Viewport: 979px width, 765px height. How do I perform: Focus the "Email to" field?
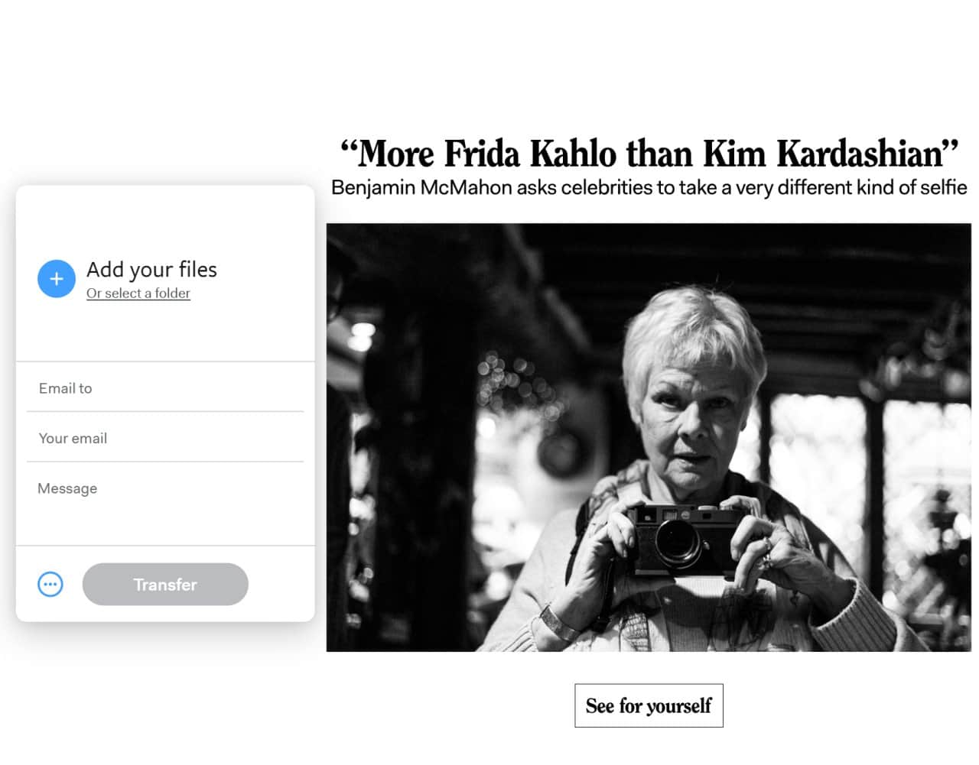pos(165,388)
